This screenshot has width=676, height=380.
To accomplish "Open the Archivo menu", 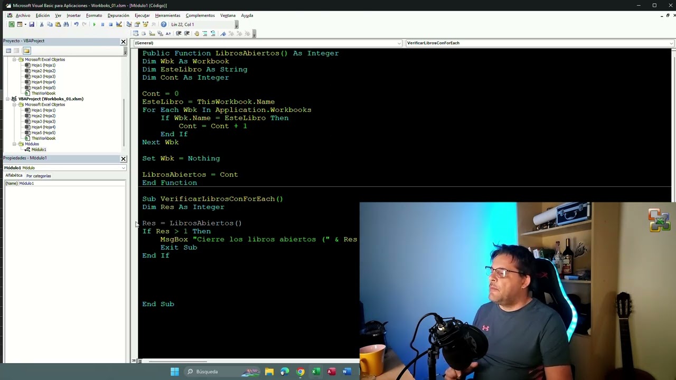I will coord(23,15).
